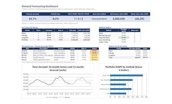Select the Portfolio bias KPI value -9.2%

click(55, 19)
